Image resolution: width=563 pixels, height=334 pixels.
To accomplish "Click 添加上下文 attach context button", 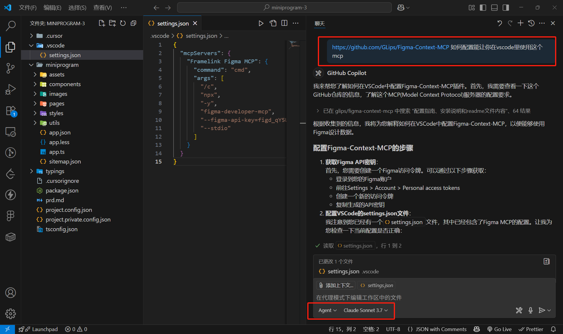I will (336, 285).
